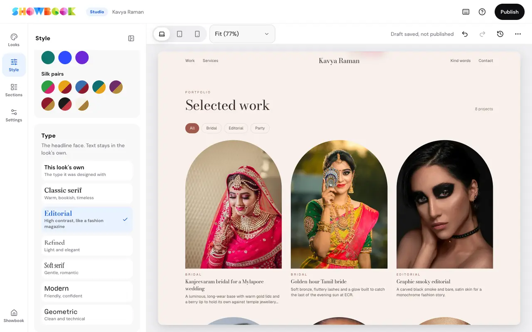Open the Golden-hour Tamil bride photo
Image resolution: width=532 pixels, height=332 pixels.
339,204
